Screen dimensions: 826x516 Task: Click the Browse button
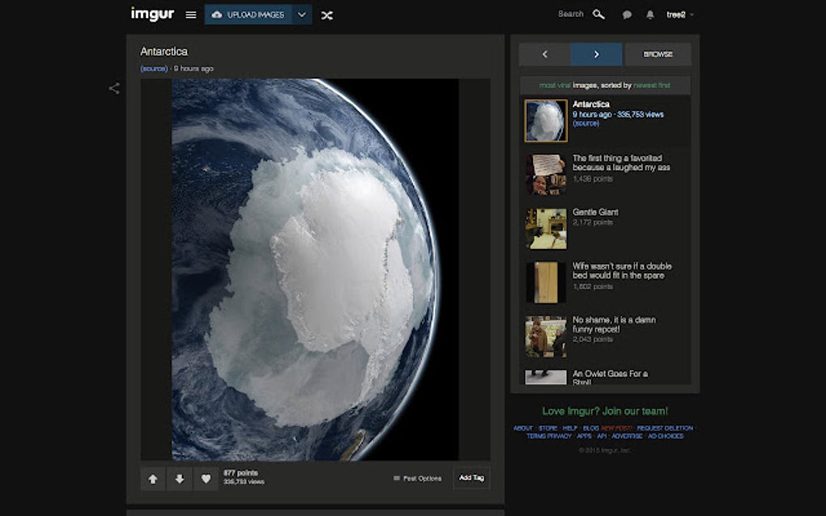pyautogui.click(x=657, y=54)
